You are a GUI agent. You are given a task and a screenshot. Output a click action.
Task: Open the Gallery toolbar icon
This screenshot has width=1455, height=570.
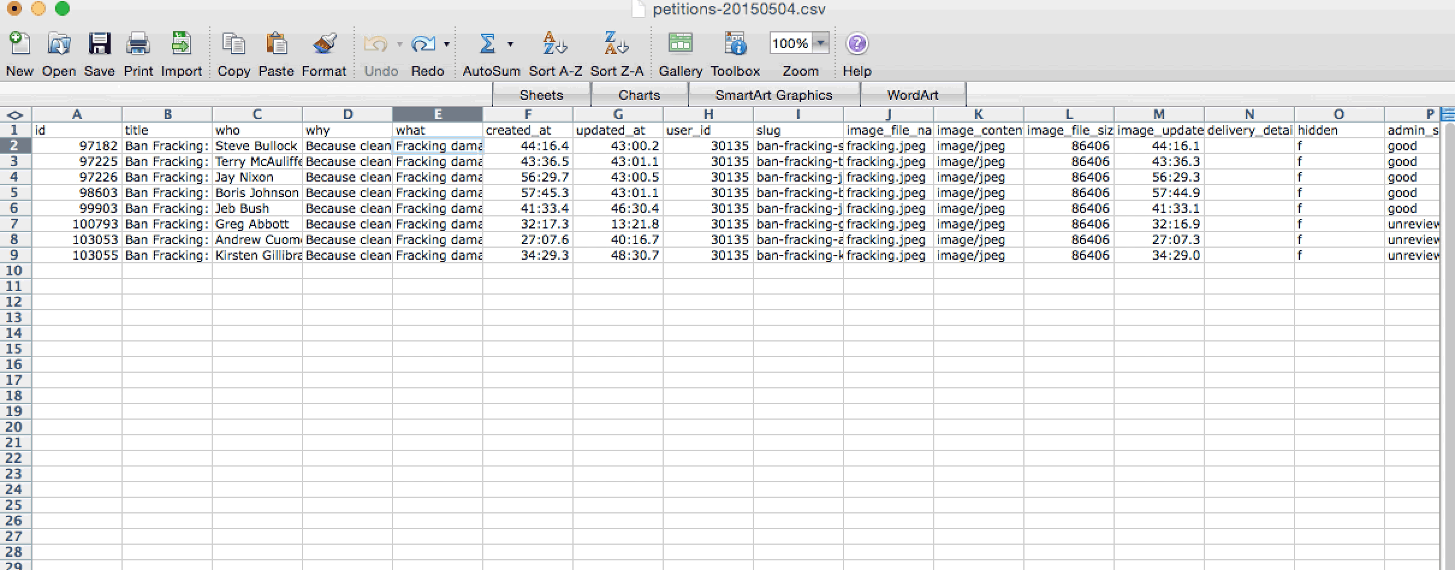[680, 44]
